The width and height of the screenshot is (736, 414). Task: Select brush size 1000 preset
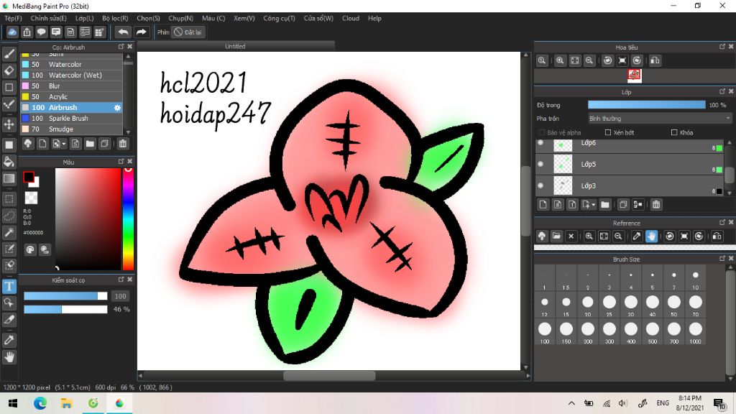click(x=696, y=332)
